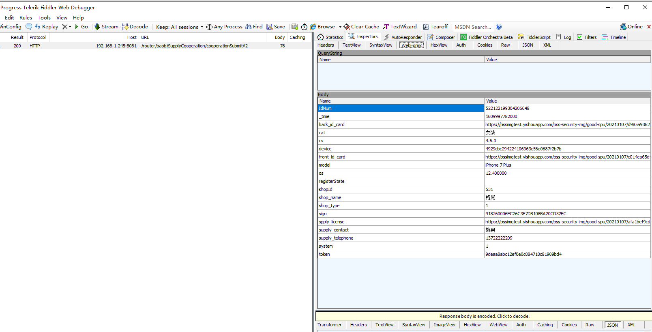Sort sessions by URL column header
Screen dimensions: 652x332
[x=203, y=37]
